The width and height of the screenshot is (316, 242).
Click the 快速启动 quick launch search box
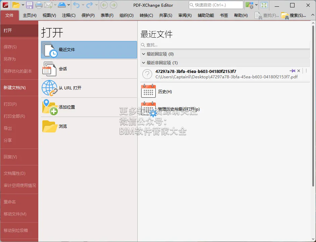(216, 5)
